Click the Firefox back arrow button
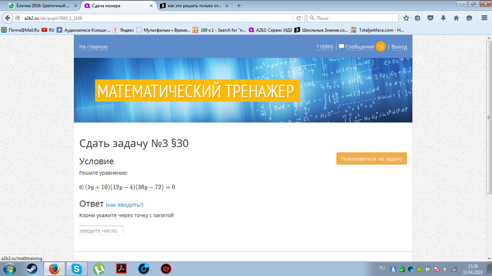This screenshot has width=492, height=276. click(x=7, y=18)
